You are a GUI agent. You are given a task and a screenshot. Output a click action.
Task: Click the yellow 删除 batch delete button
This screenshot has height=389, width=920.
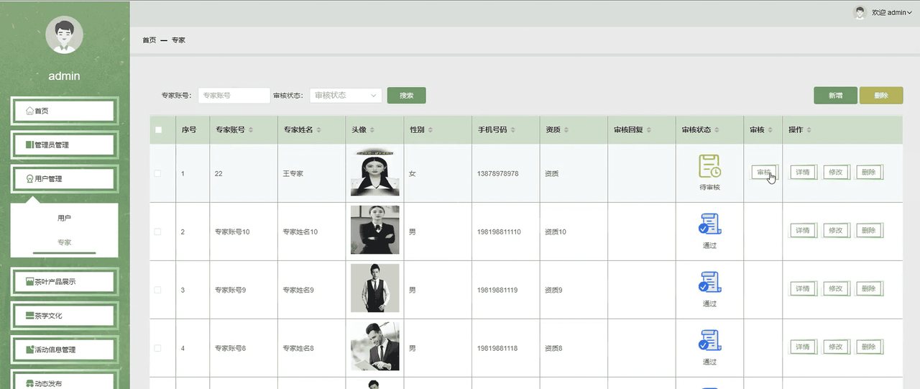pos(881,95)
